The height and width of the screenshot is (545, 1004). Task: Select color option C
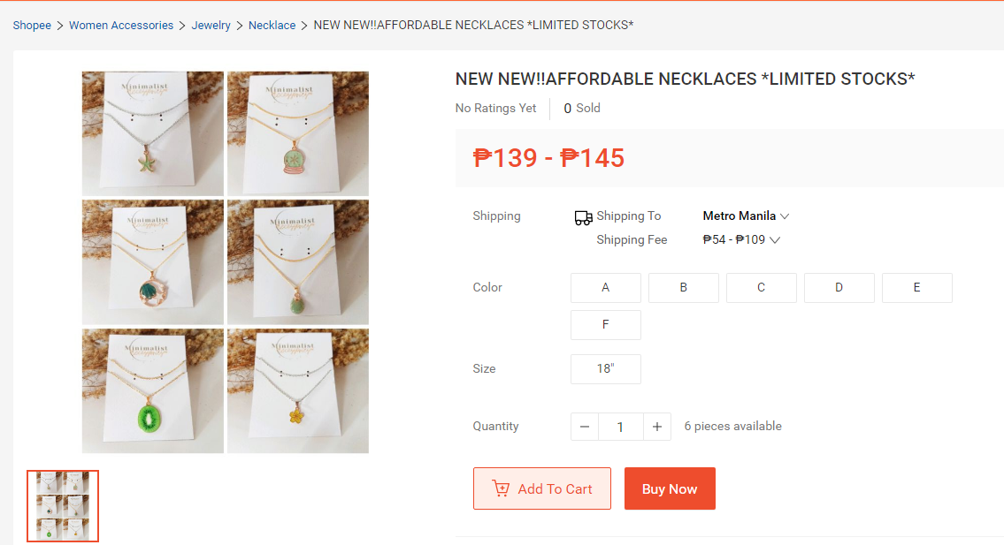coord(762,288)
